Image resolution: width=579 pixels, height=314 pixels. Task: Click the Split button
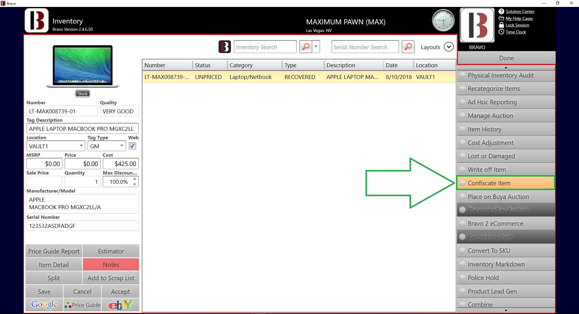click(x=54, y=278)
